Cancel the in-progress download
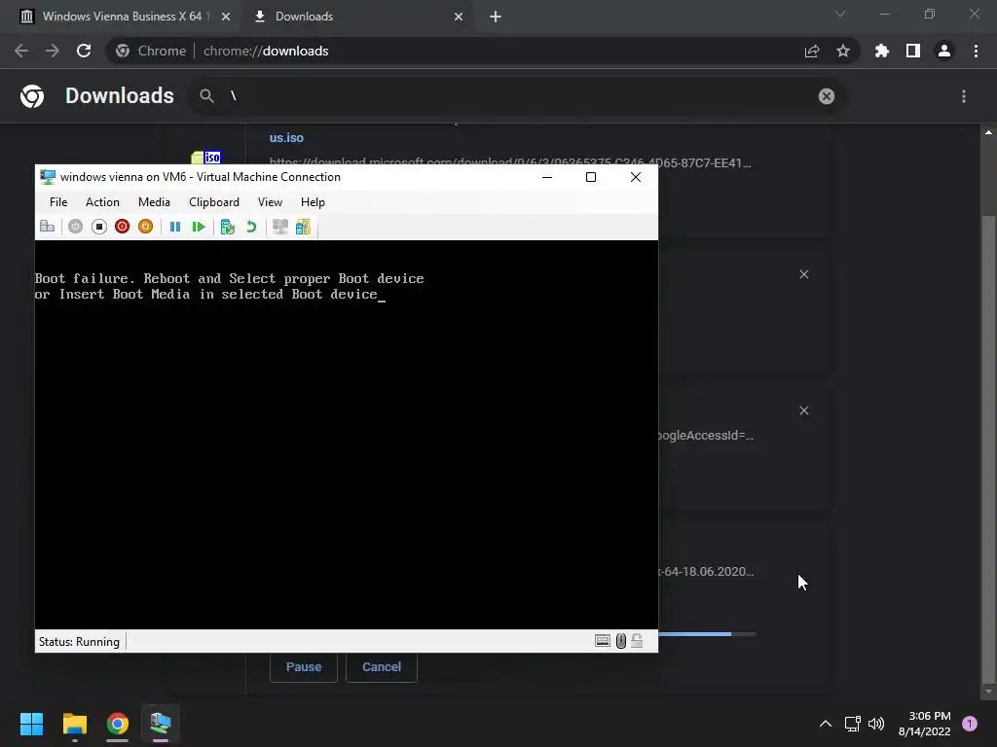Image resolution: width=997 pixels, height=747 pixels. (x=382, y=667)
